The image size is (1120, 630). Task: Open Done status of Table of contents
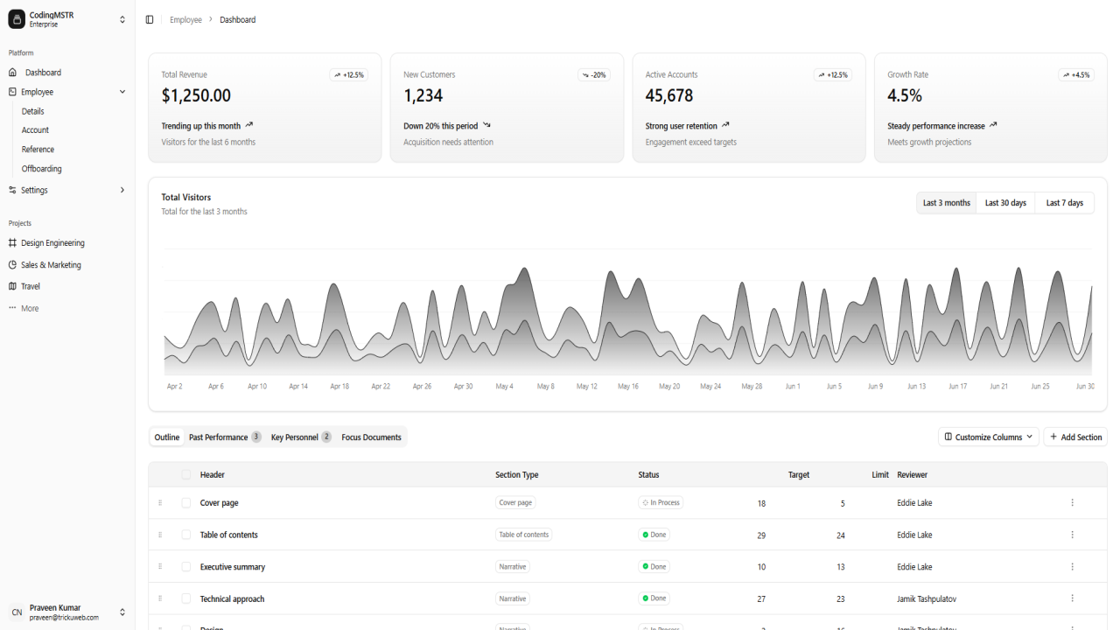tap(654, 535)
